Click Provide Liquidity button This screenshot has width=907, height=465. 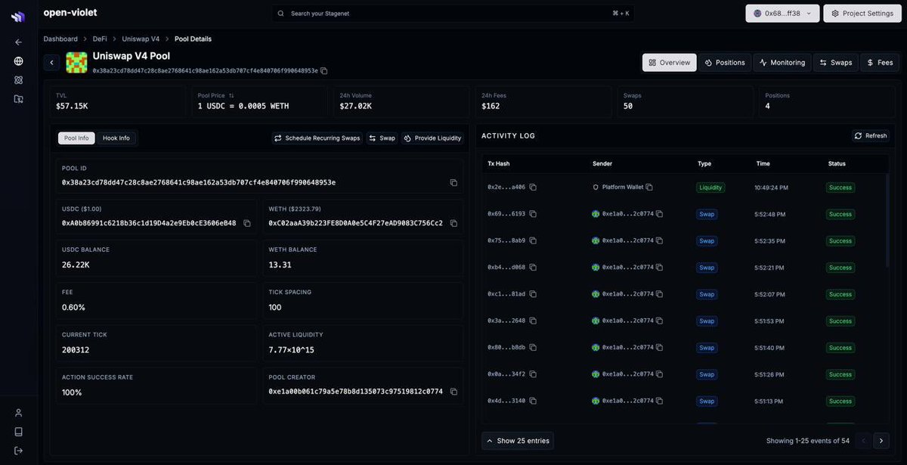pos(432,138)
